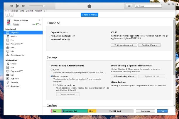Screen dimensions: 179x119
Task: Select Questo computer radio button
Action: point(52,76)
